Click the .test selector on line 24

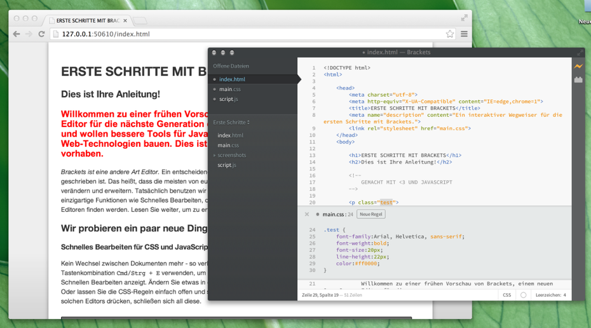click(x=331, y=229)
